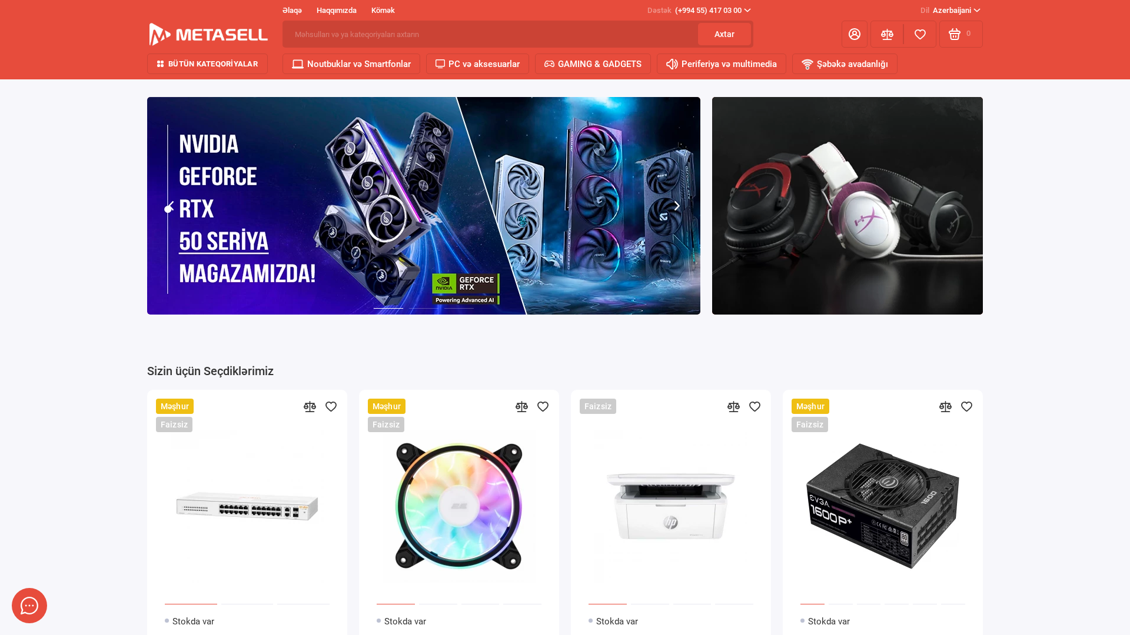
Task: Favorite the RGB fan product
Action: 543,407
